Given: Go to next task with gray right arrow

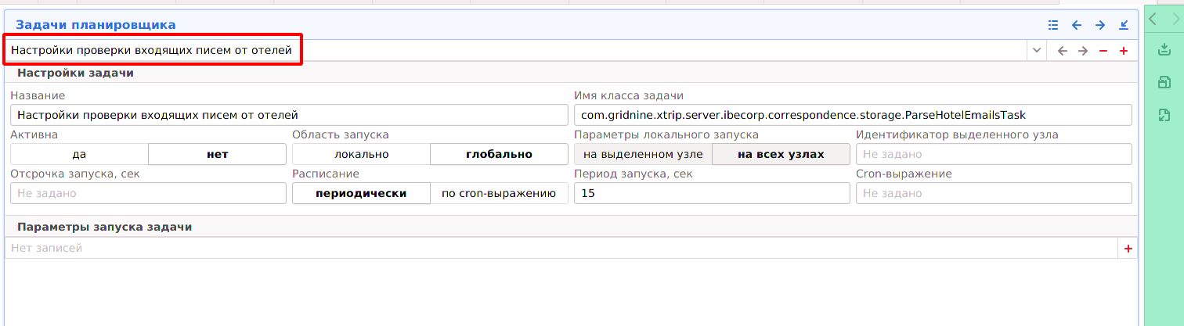Looking at the screenshot, I should pyautogui.click(x=1083, y=51).
